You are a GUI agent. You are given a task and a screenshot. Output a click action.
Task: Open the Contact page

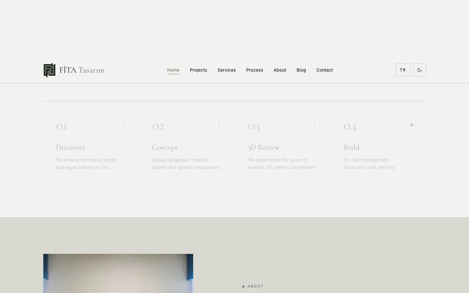[325, 70]
